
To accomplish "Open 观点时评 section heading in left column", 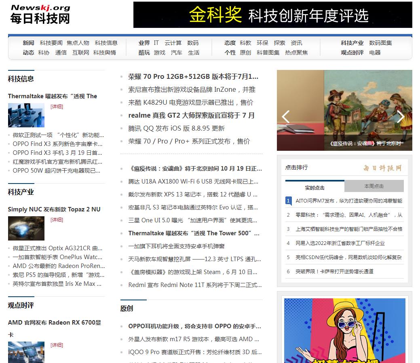I will tap(21, 306).
